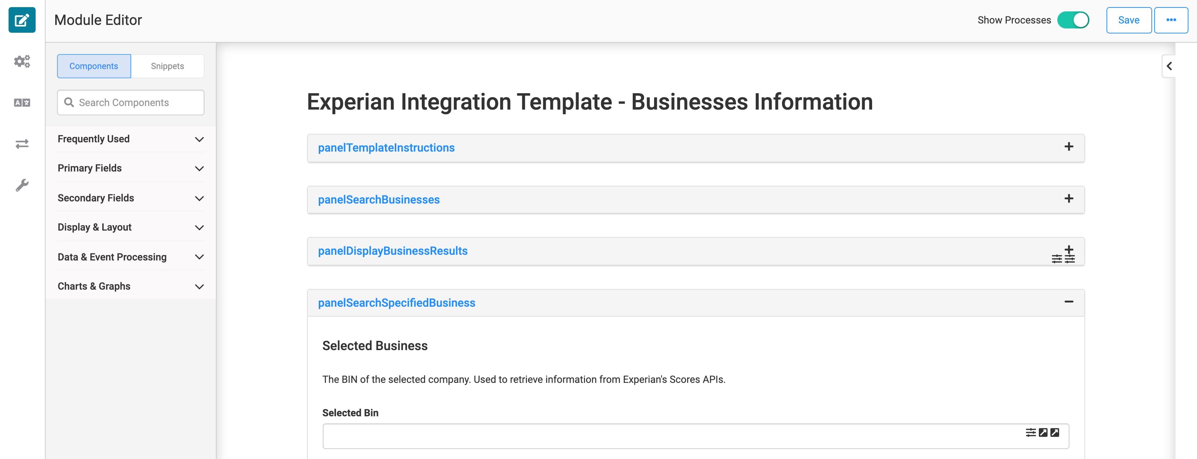Click the right sliders icon on panelDisplayBusinessResults
The width and height of the screenshot is (1197, 459).
(x=1070, y=259)
